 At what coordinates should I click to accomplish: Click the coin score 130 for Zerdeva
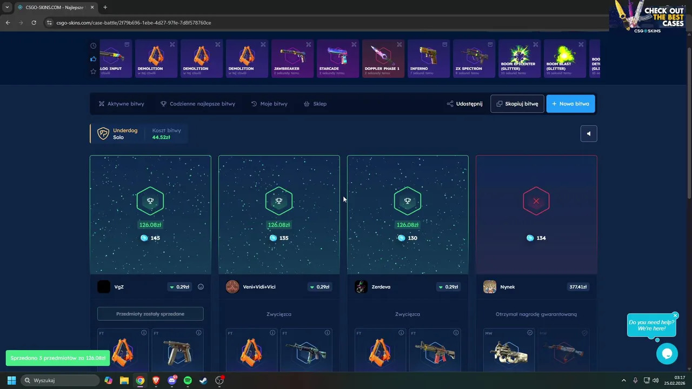(x=408, y=238)
